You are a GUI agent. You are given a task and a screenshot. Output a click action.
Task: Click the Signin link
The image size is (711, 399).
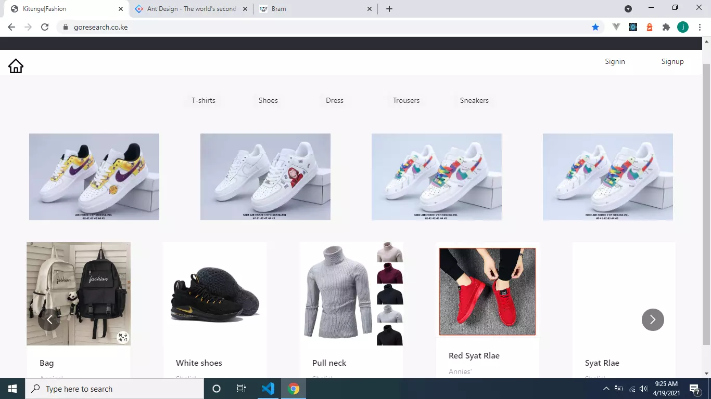pyautogui.click(x=615, y=61)
